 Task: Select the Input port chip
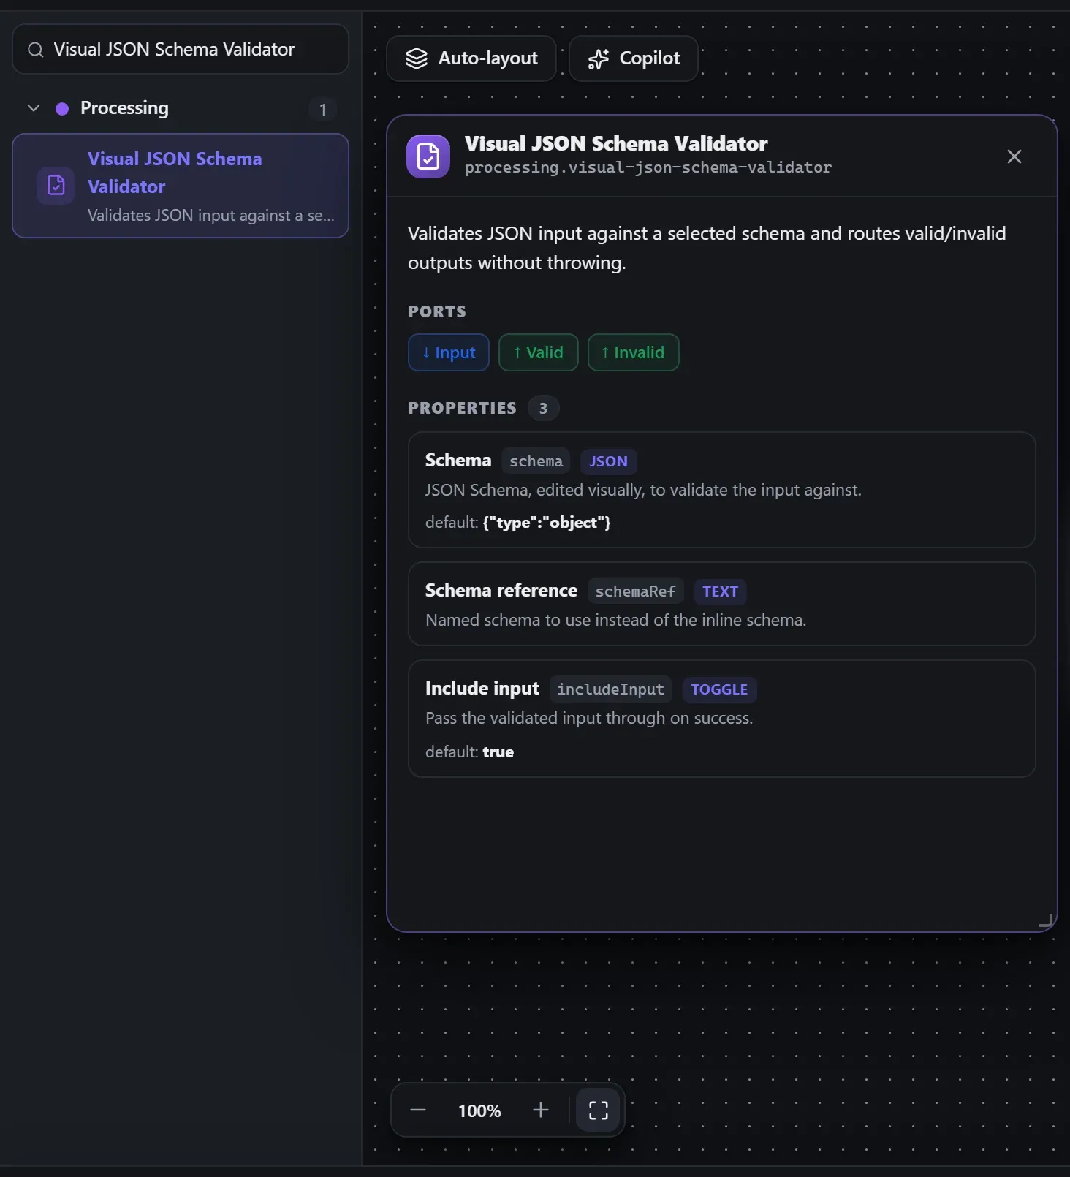(449, 352)
